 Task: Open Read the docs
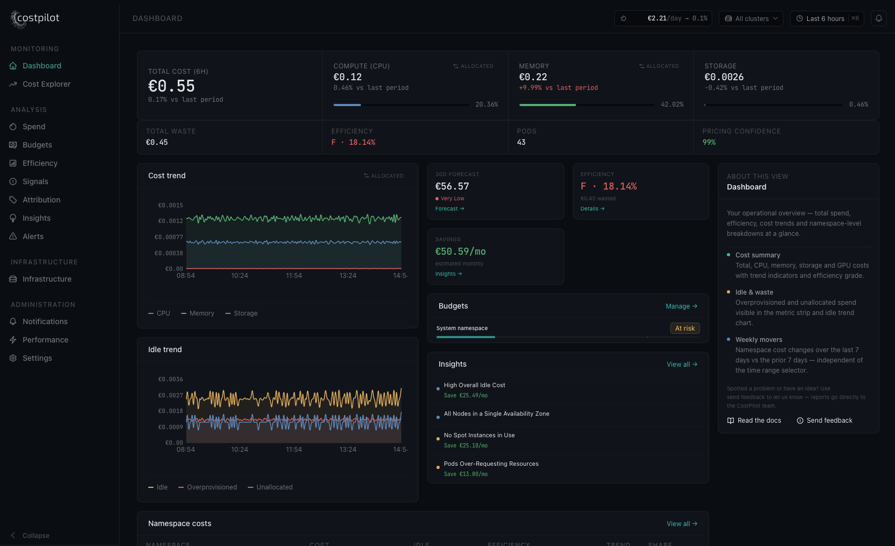[x=754, y=421]
